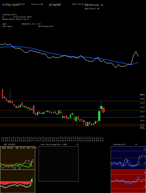Viewport: 146px width, 193px height.
Task: Click the 'ADX signal:' label
Action: point(7,26)
